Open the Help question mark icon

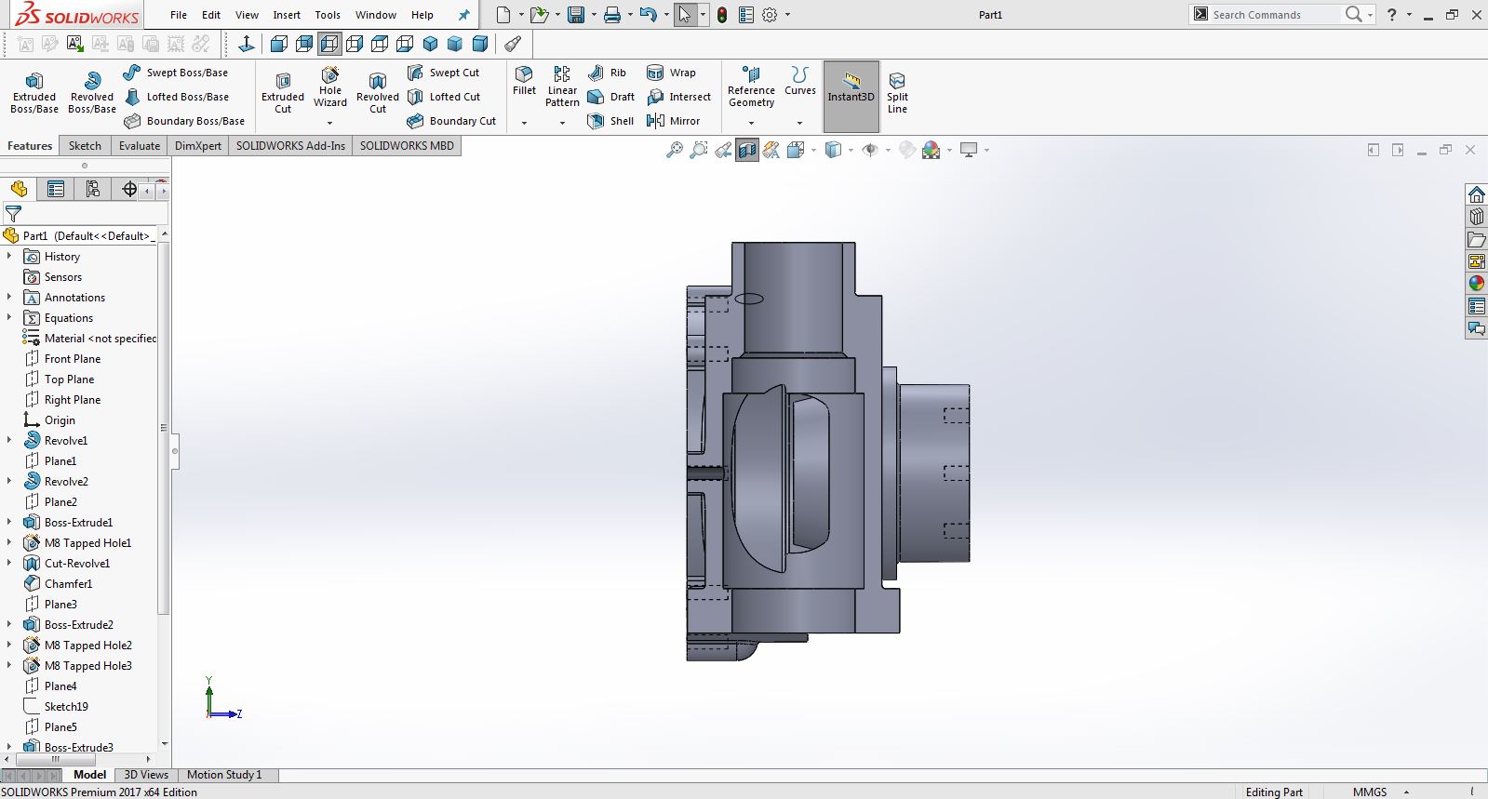[x=1391, y=15]
